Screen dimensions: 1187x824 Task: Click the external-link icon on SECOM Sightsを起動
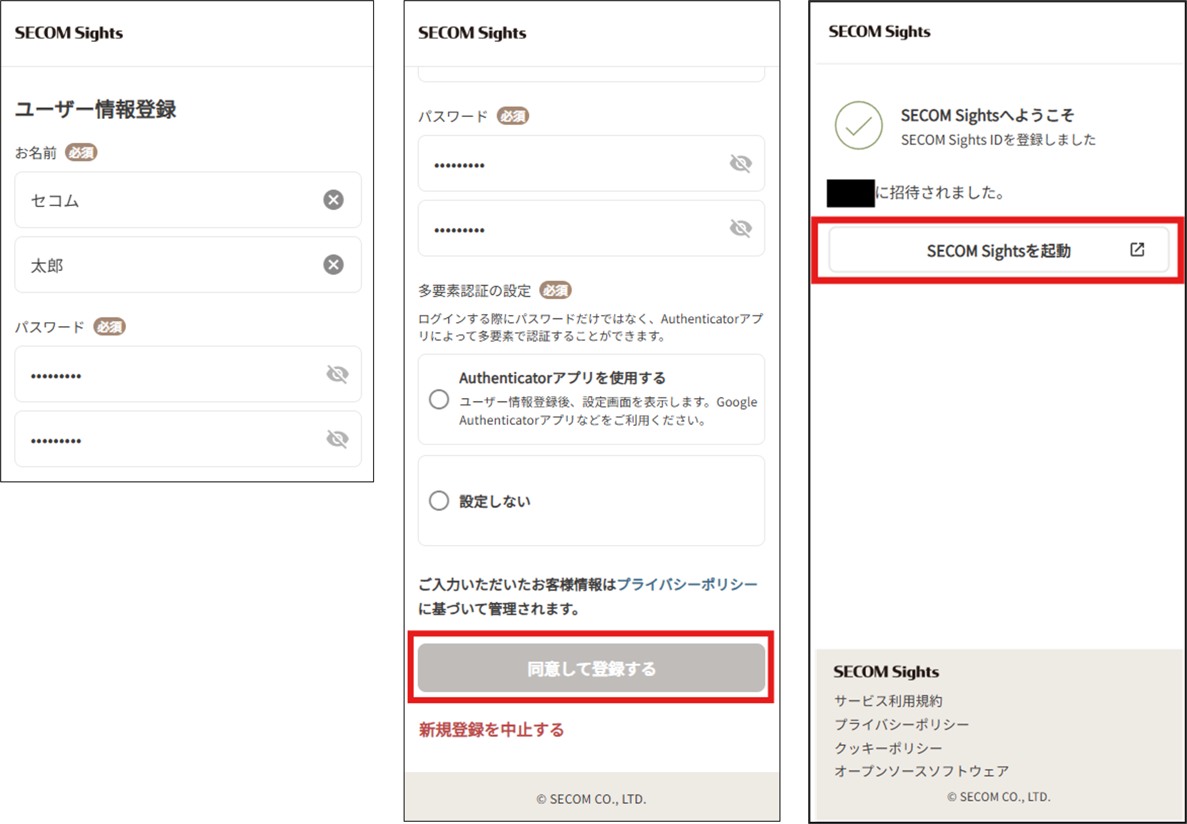tap(1137, 250)
